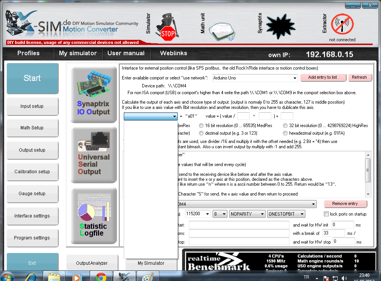The height and width of the screenshot is (281, 381).
Task: Open Paint from the taskbar
Action: pos(148,276)
